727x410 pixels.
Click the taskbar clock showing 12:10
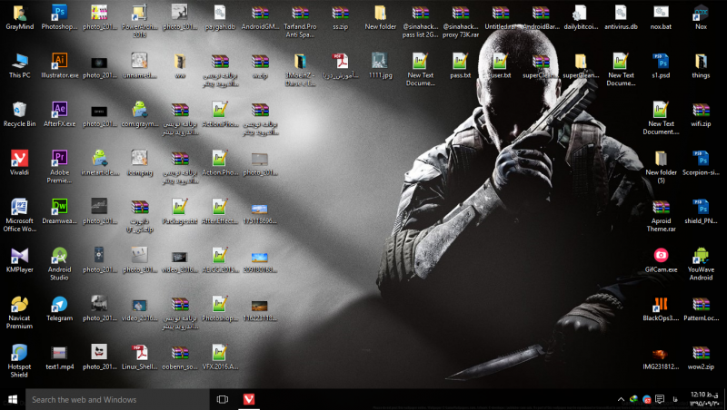(x=704, y=399)
